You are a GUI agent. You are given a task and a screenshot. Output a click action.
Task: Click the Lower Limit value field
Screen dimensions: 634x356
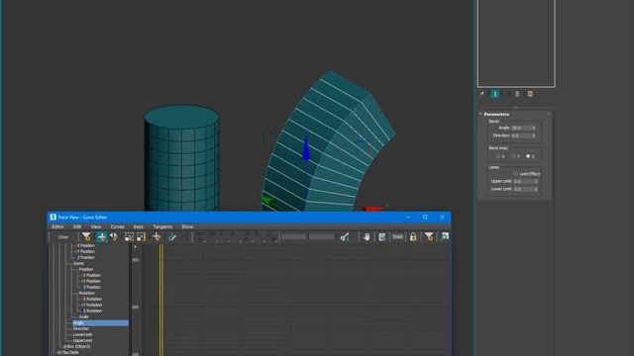[x=523, y=189]
